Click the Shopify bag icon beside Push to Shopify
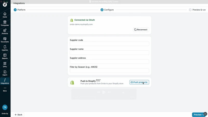 (72, 82)
